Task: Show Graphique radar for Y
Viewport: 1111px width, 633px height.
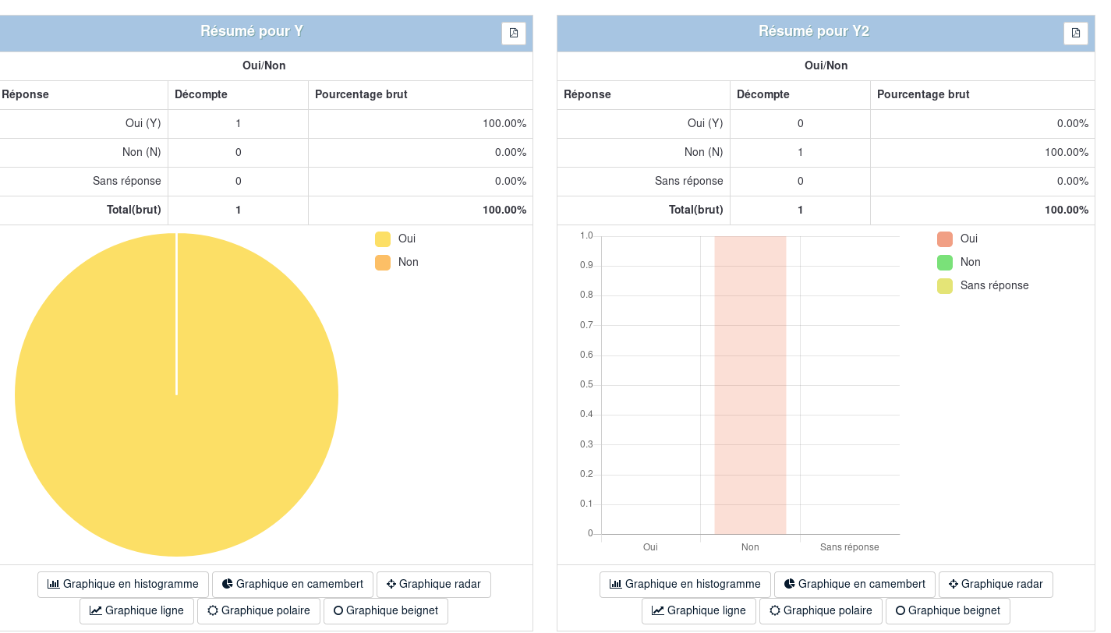Action: 433,585
